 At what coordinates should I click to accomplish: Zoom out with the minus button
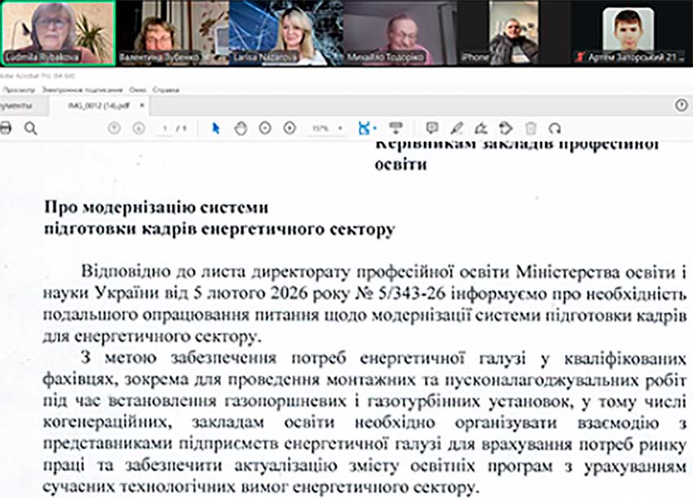coord(265,128)
